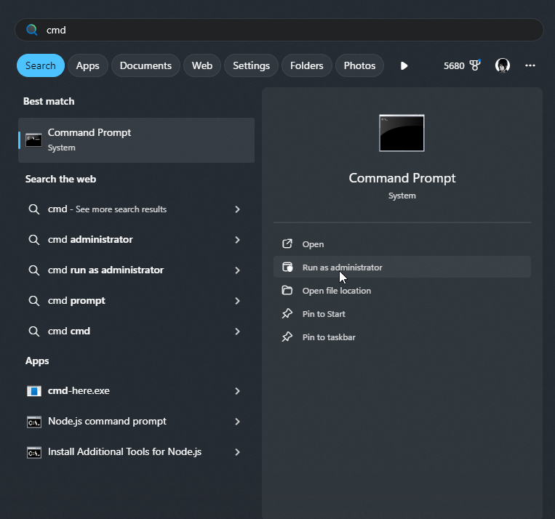Click the Node.js command prompt icon
The image size is (555, 519).
click(34, 422)
